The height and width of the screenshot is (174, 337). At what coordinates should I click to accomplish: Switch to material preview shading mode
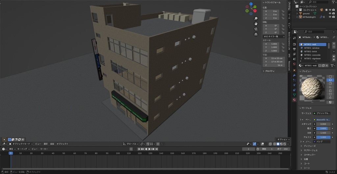click(281, 144)
